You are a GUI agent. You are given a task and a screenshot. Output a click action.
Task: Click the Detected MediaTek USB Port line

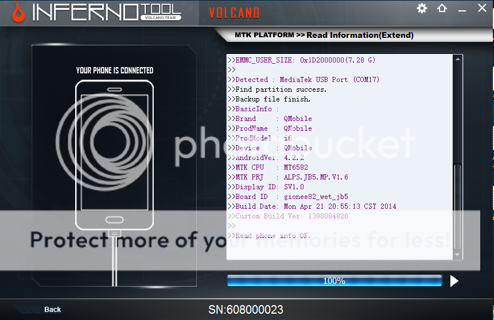click(304, 80)
